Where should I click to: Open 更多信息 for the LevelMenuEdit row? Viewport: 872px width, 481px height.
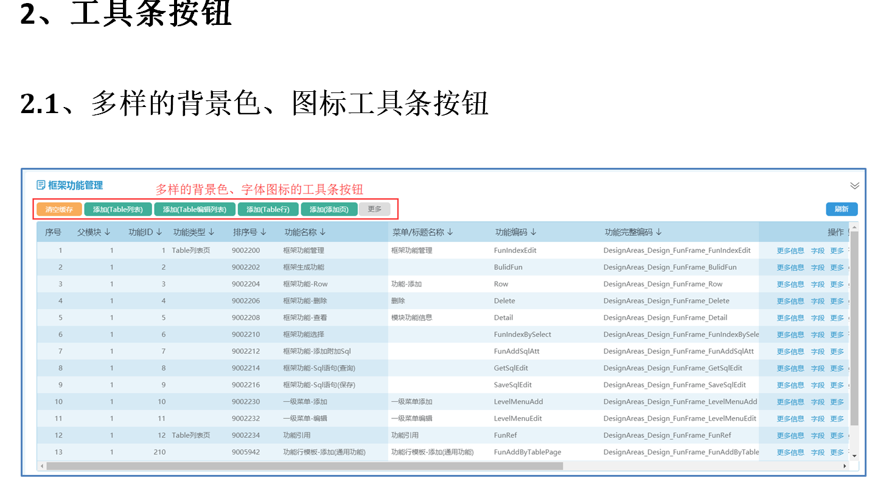click(x=790, y=418)
